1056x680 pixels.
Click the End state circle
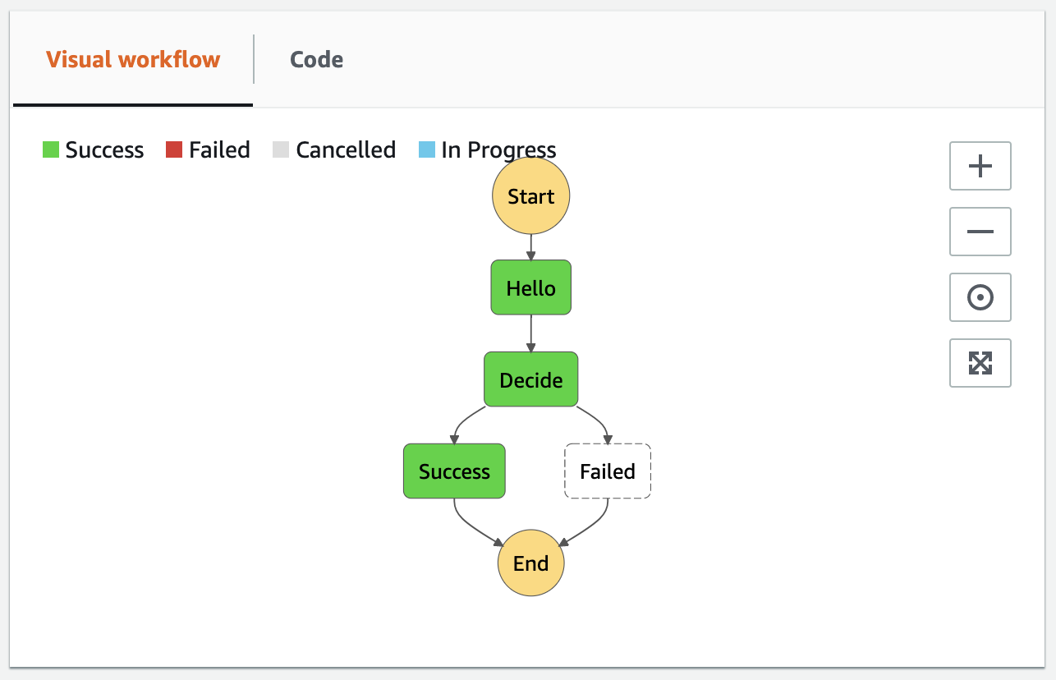pyautogui.click(x=530, y=563)
